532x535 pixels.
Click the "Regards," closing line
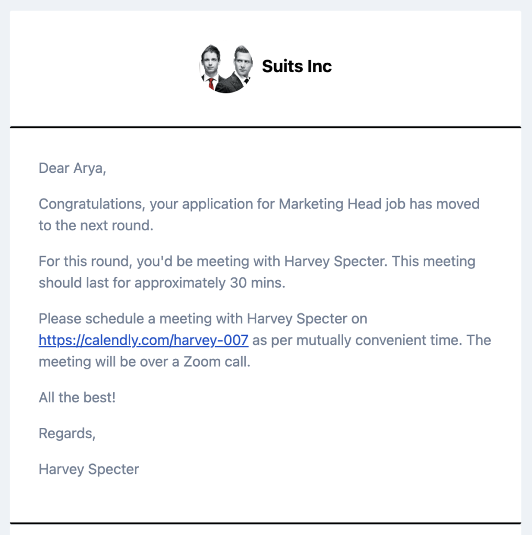(67, 433)
